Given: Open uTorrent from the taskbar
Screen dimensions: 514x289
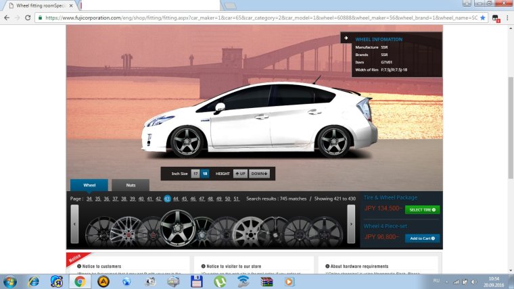Looking at the screenshot, I should (x=220, y=282).
